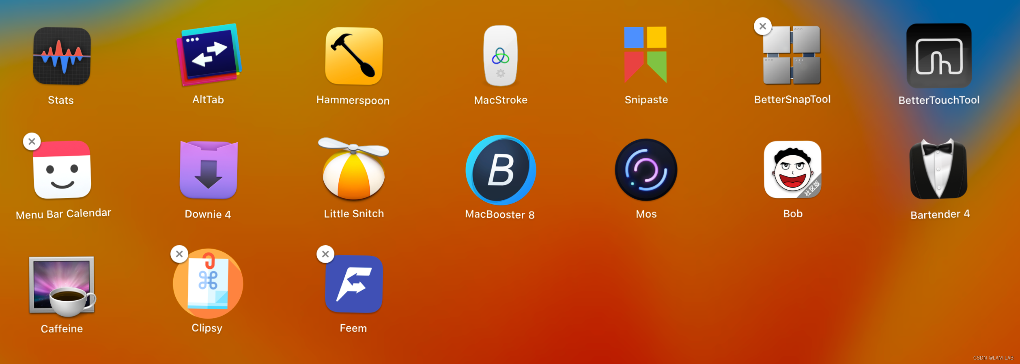Click the "Clipsy" label text
Viewport: 1020px width, 364px height.
[207, 328]
